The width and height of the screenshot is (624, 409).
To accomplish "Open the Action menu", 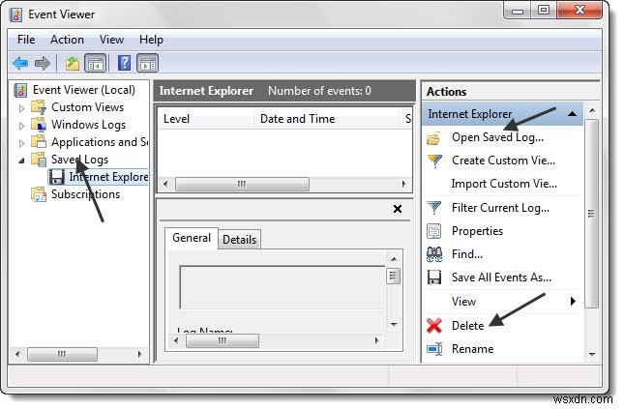I will click(67, 40).
